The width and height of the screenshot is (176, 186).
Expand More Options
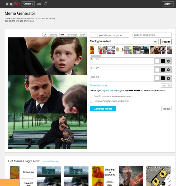click(x=98, y=85)
